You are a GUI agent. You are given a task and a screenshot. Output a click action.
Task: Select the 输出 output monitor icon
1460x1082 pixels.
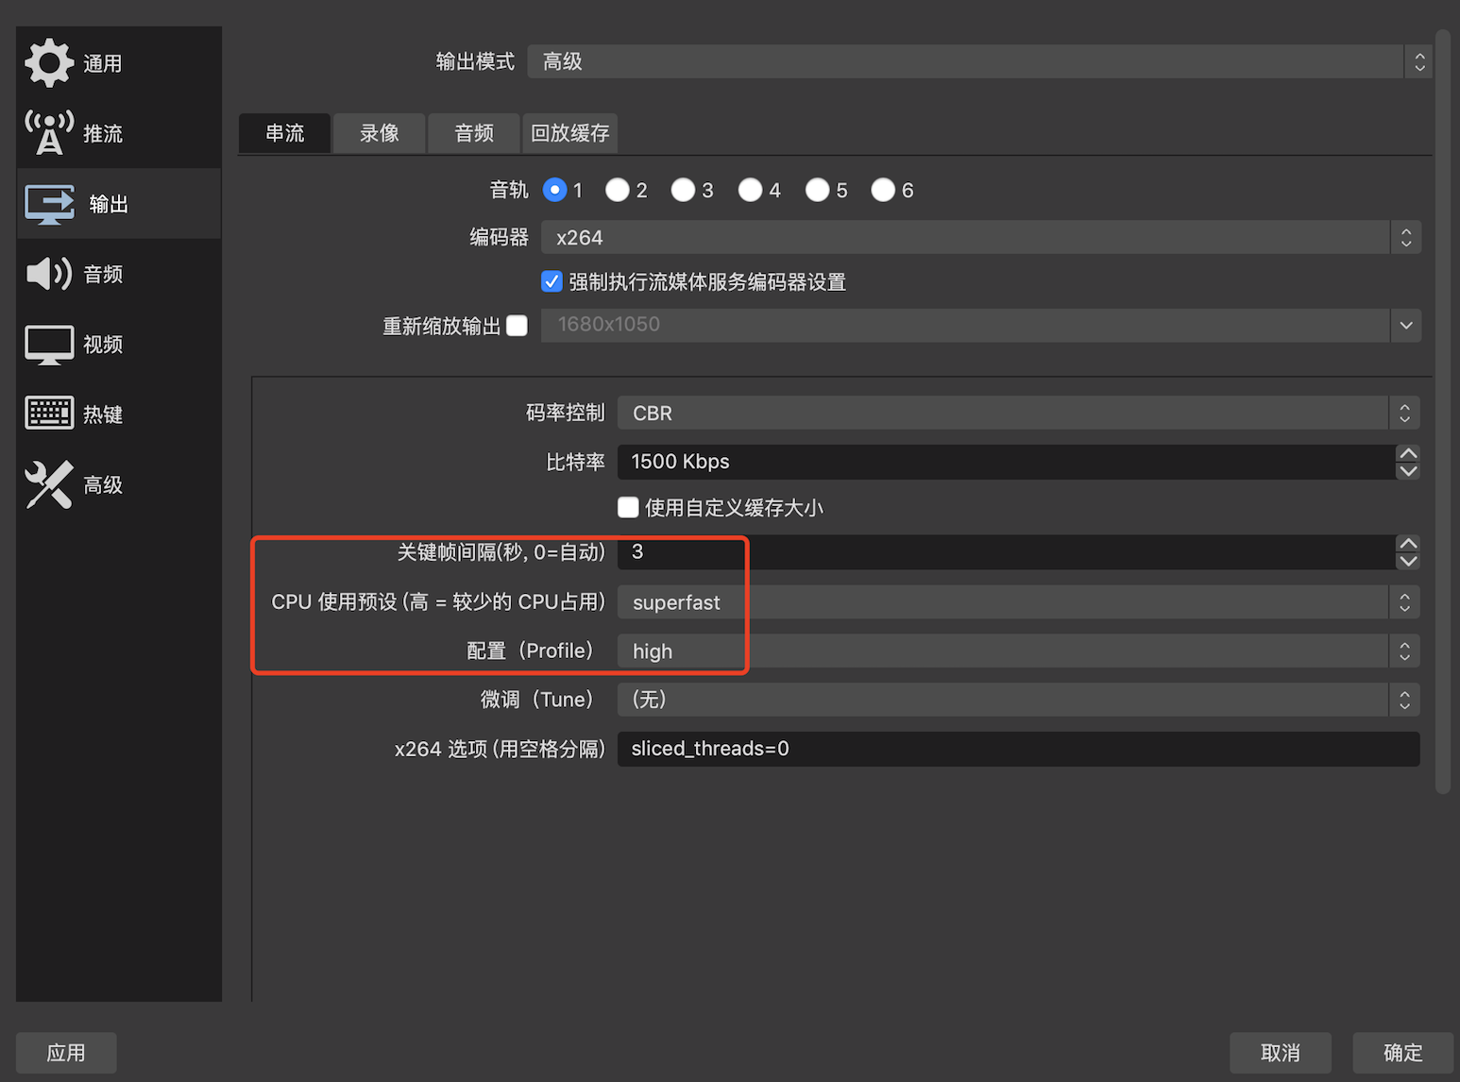(50, 204)
